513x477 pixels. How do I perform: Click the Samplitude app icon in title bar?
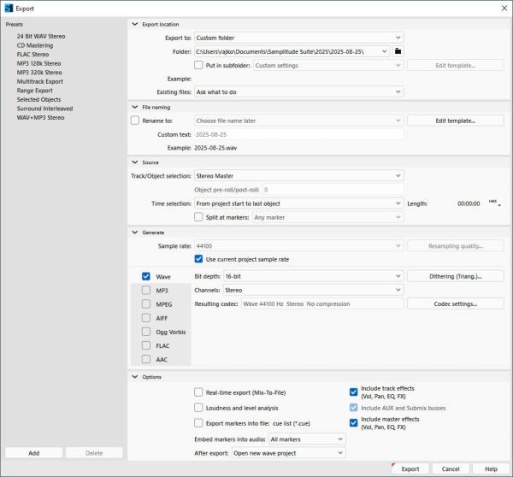9,9
